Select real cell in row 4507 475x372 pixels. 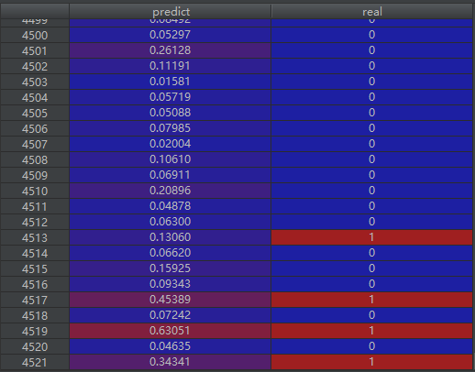tap(371, 144)
